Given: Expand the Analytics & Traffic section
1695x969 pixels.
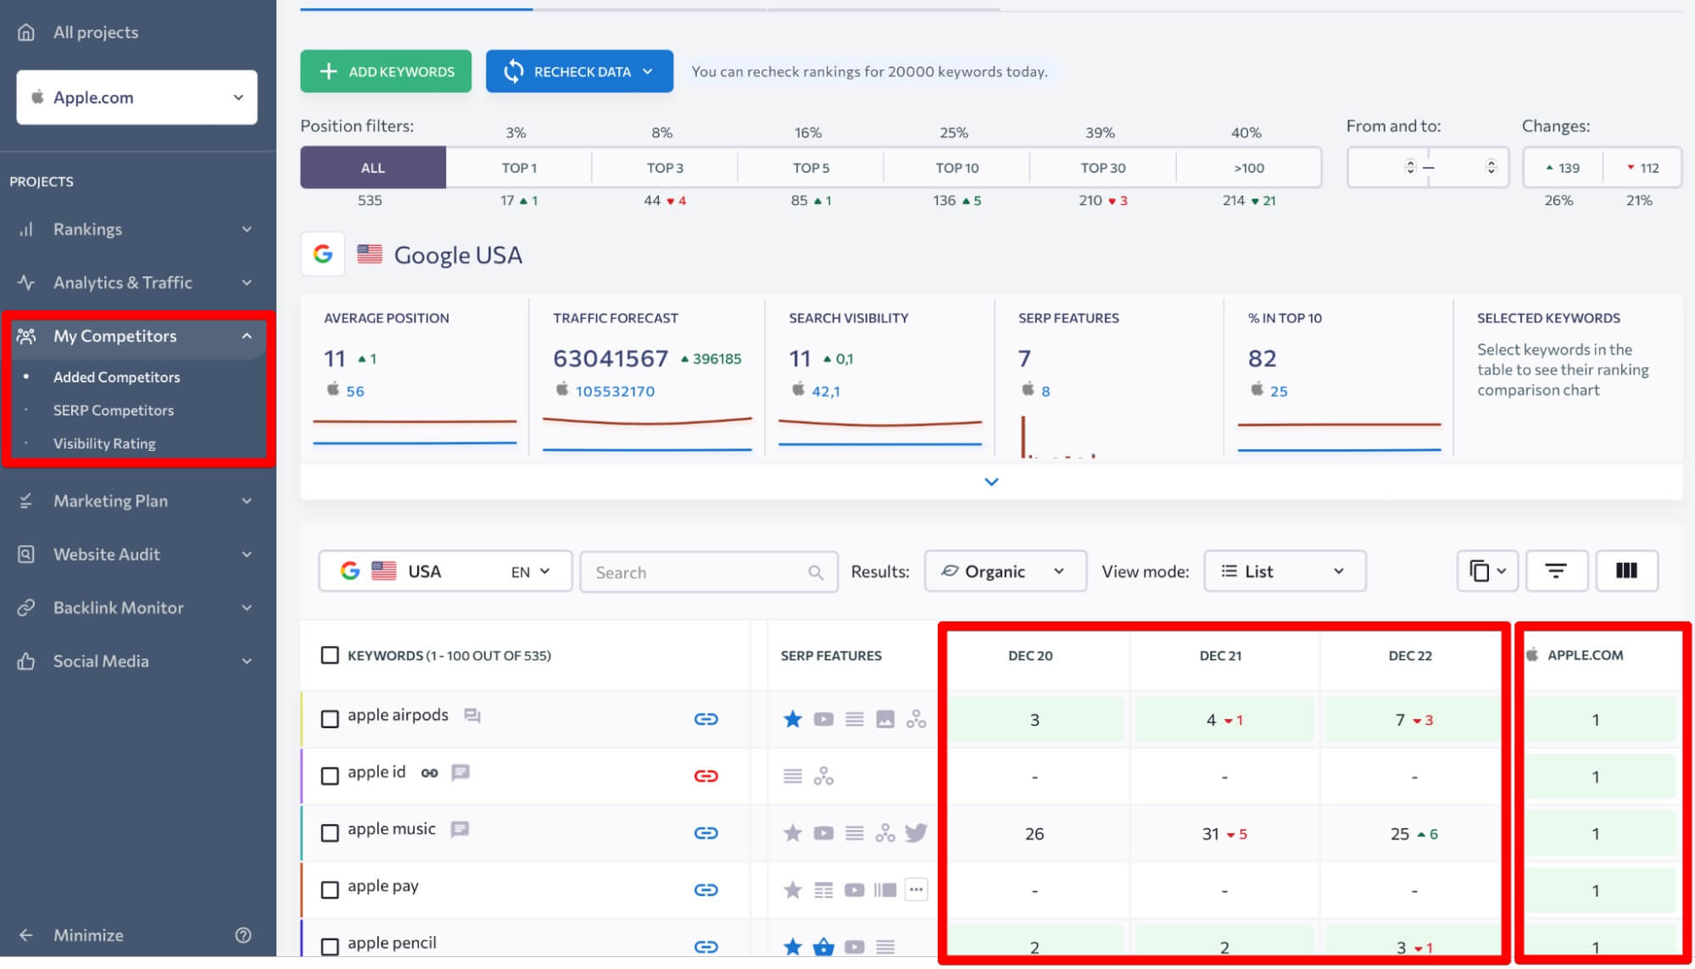Looking at the screenshot, I should [247, 282].
